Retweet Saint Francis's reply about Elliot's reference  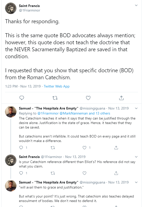[53, 173]
